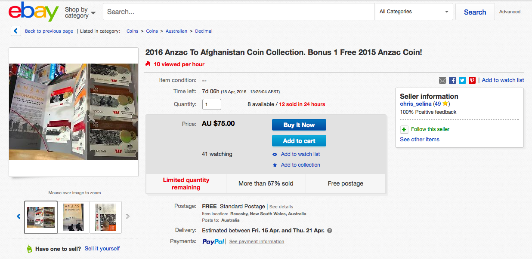Expand the All Categories dropdown
532x259 pixels.
pos(414,12)
